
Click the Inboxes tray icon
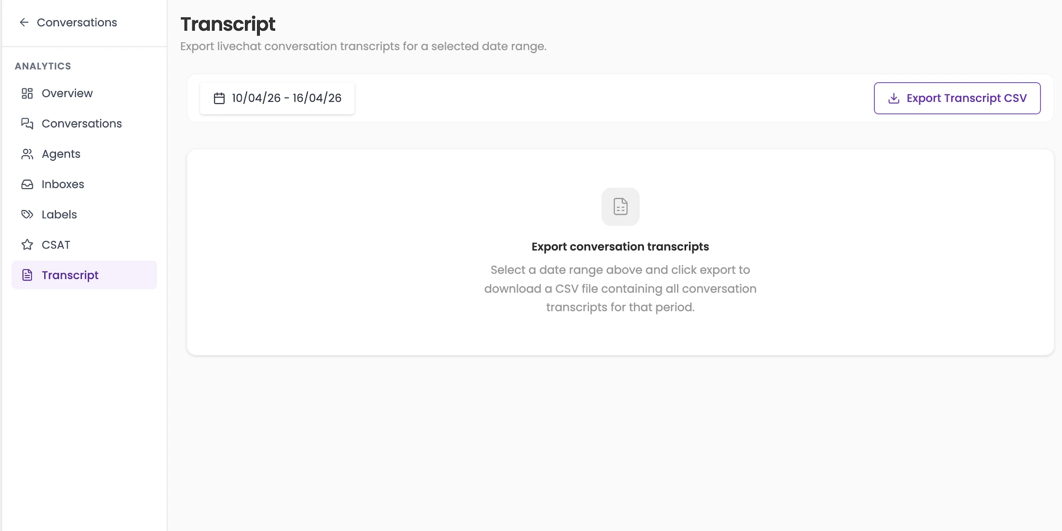tap(27, 184)
